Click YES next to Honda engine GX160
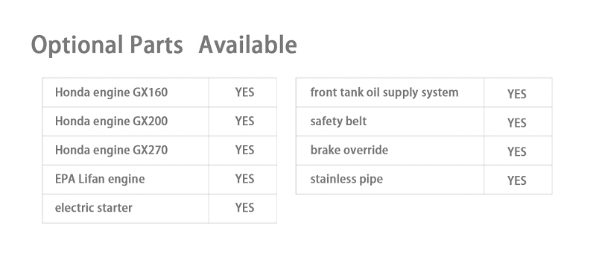596x278 pixels. [x=244, y=92]
